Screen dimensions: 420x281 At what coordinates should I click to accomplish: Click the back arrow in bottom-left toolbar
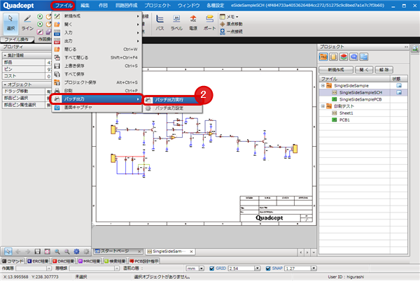[x=18, y=252]
